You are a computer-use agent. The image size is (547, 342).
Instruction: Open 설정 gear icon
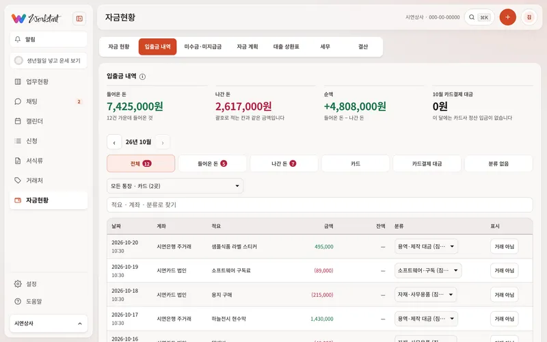(18, 284)
